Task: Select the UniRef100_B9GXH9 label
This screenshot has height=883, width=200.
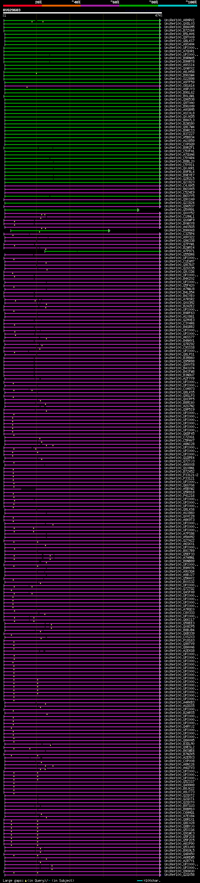Action: click(179, 106)
